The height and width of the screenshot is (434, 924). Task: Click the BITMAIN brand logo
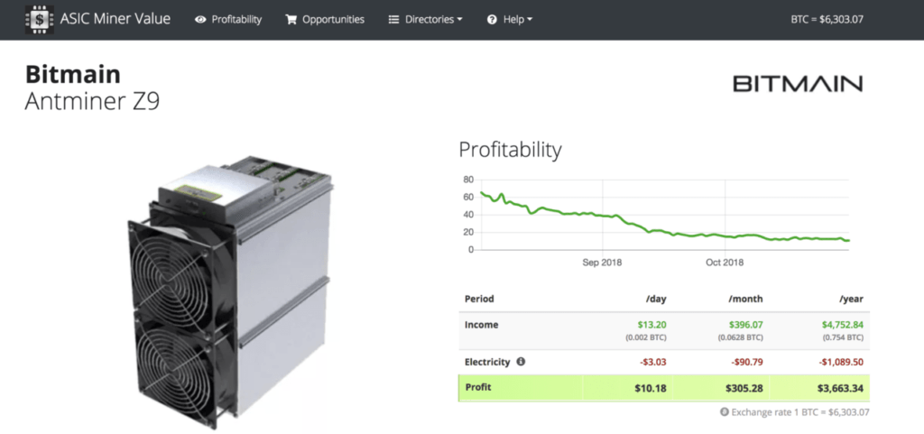click(798, 84)
